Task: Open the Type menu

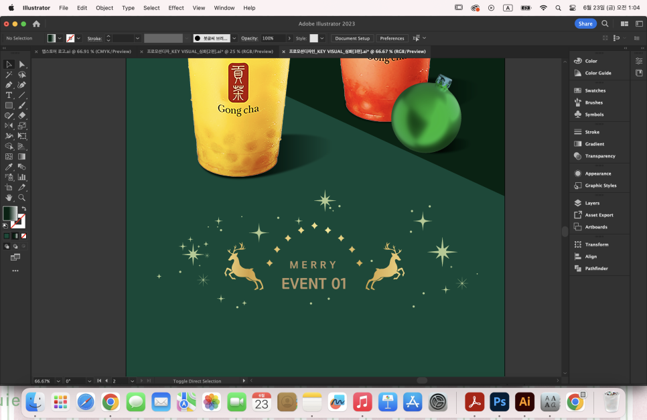Action: (x=128, y=8)
